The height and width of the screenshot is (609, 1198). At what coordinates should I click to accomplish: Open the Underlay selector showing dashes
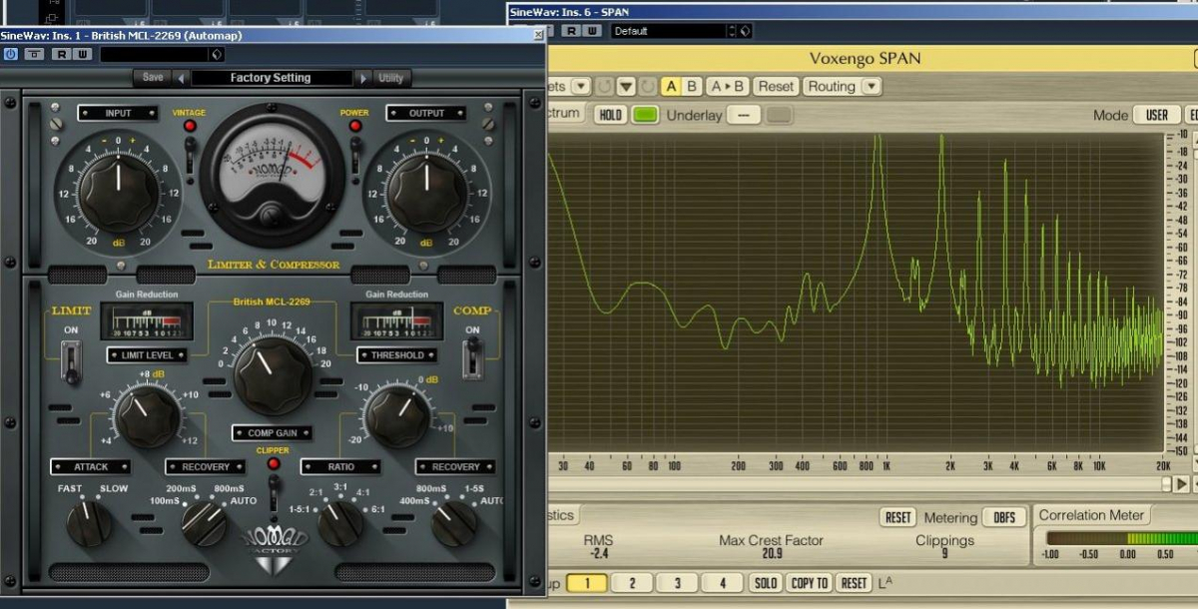743,115
